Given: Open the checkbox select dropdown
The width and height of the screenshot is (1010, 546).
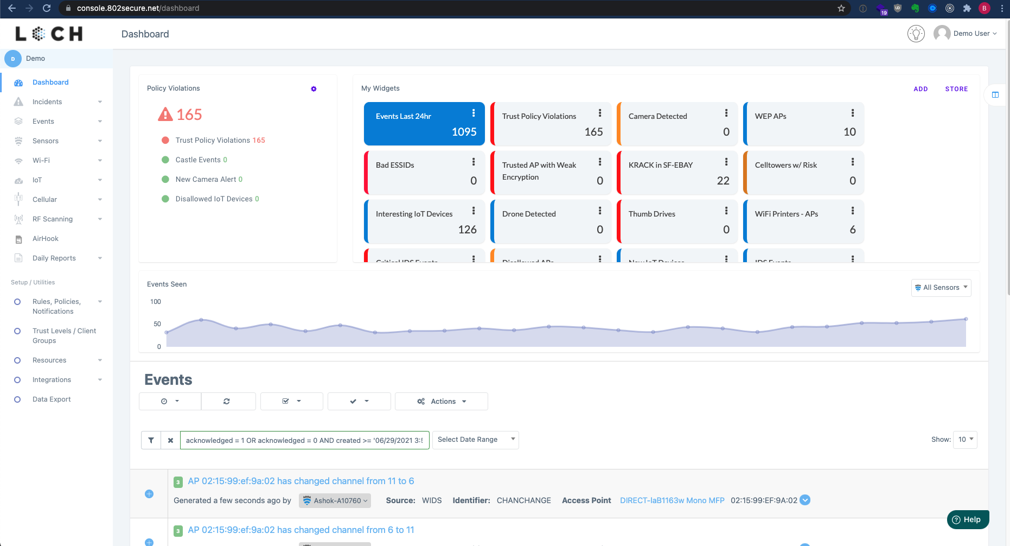Looking at the screenshot, I should (x=292, y=402).
